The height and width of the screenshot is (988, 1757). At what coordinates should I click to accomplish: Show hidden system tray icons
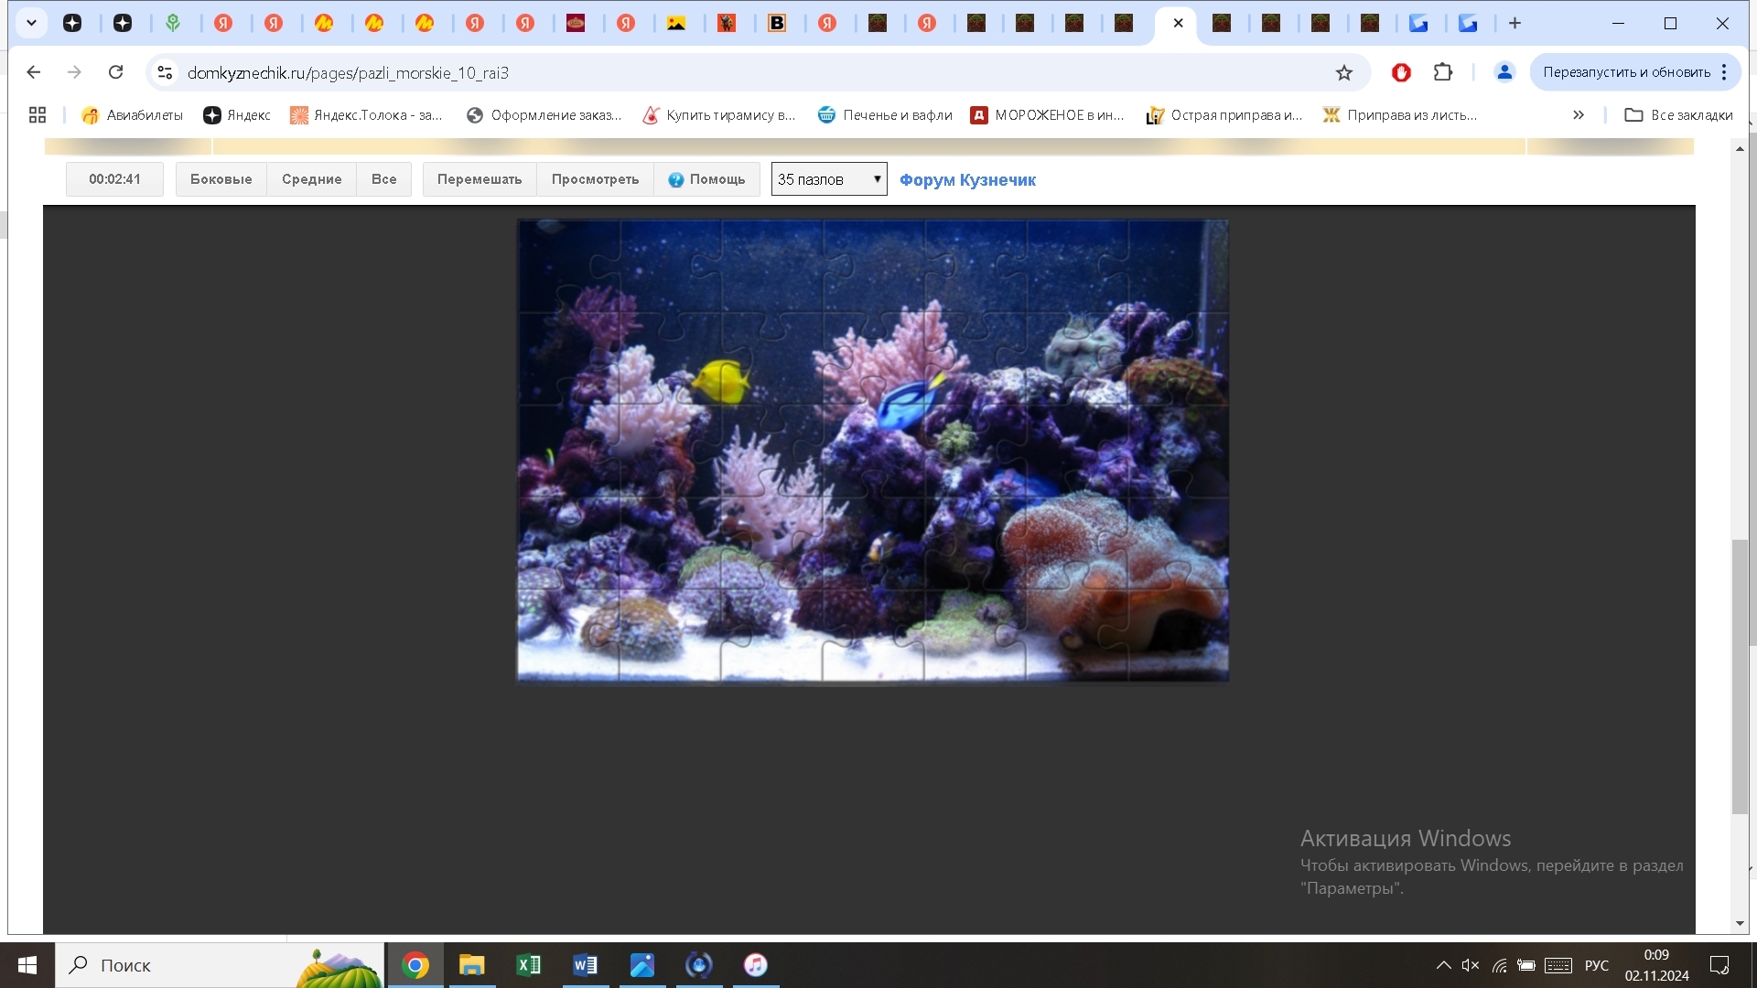[1443, 965]
